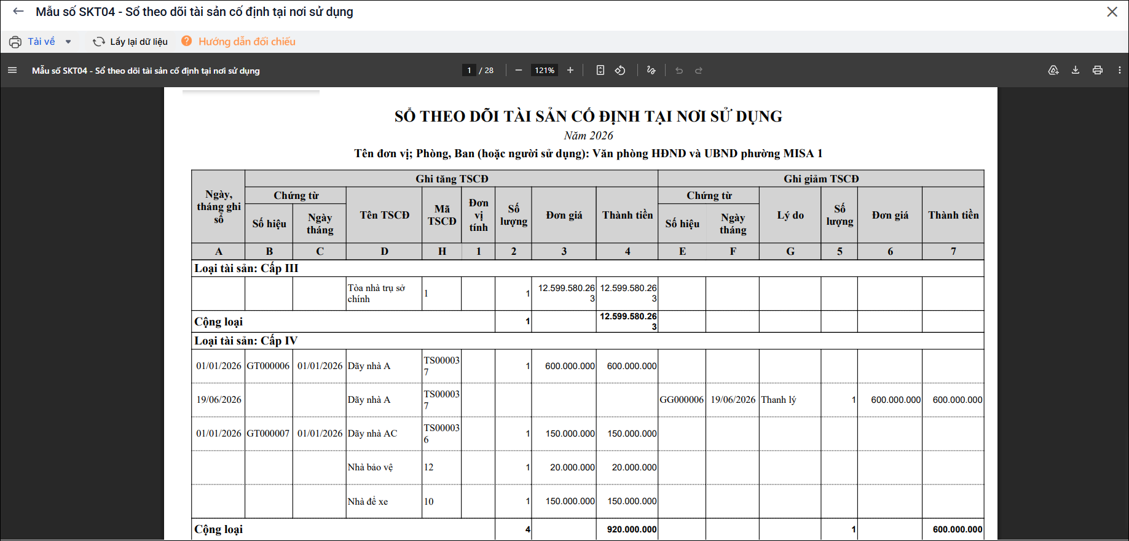Expand the Tải về dropdown arrow

point(68,42)
